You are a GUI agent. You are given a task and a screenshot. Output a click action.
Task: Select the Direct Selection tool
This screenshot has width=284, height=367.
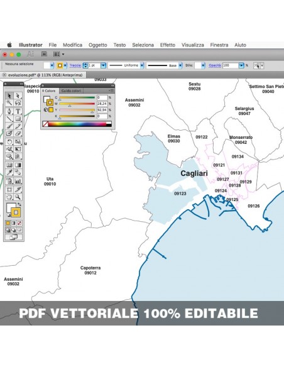18,96
